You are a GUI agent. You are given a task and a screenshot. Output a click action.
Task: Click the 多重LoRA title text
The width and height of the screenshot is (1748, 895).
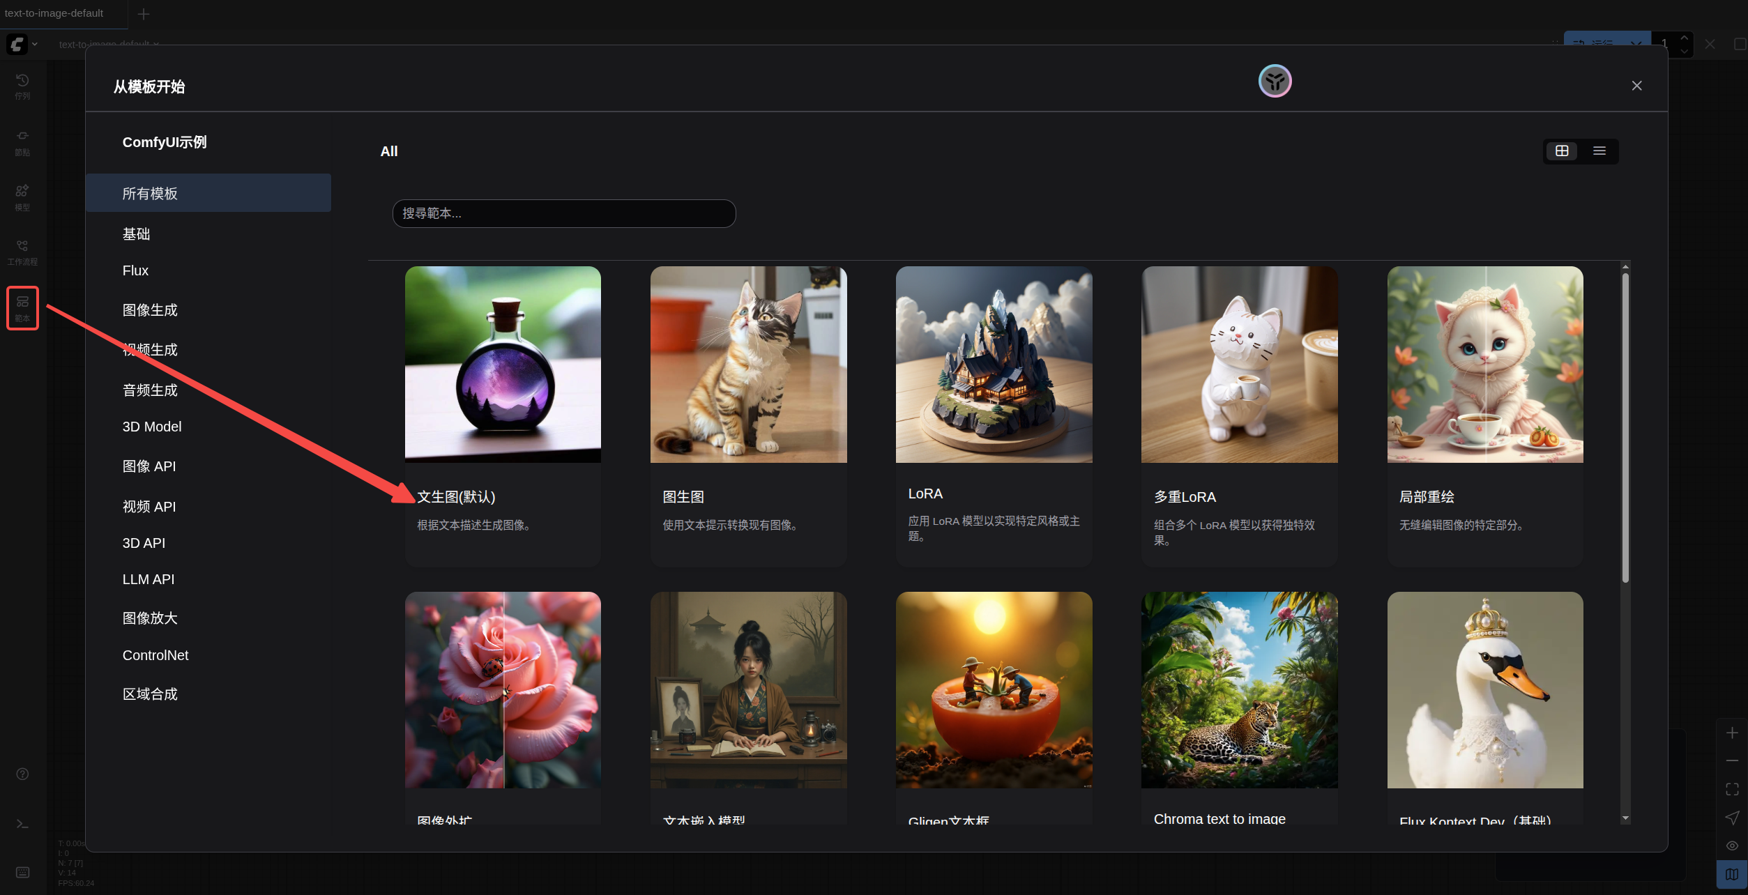(1185, 496)
